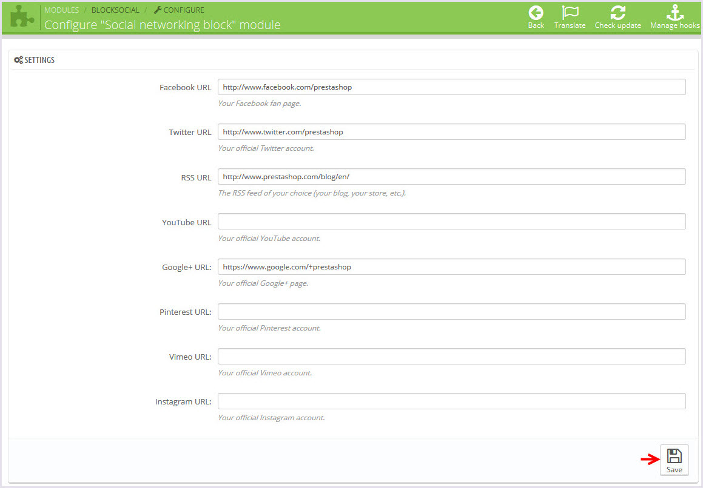Click the 'Instagram URL:' label
Screen dimensions: 703x488
coord(183,401)
